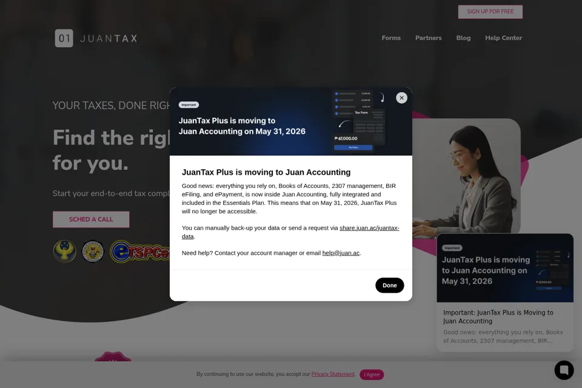This screenshot has height=388, width=582.
Task: Click the modal heading 'JuanTax Plus is moving to Juan Accounting'
Action: pos(266,172)
